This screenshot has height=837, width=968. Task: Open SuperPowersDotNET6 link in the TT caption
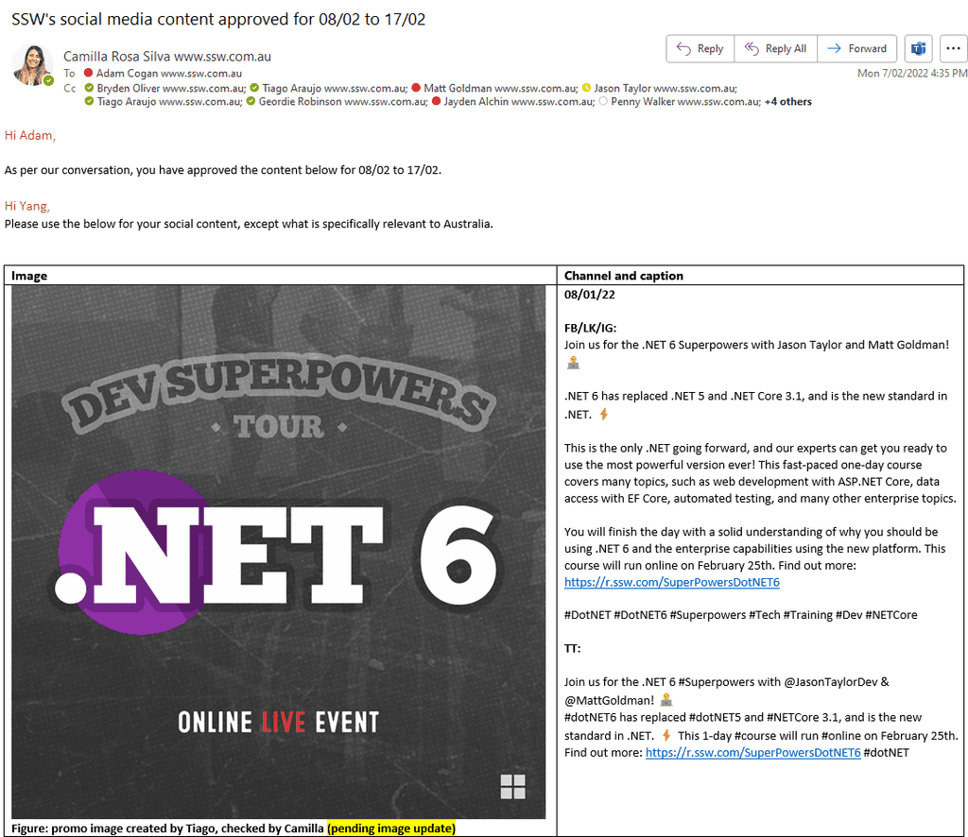752,753
